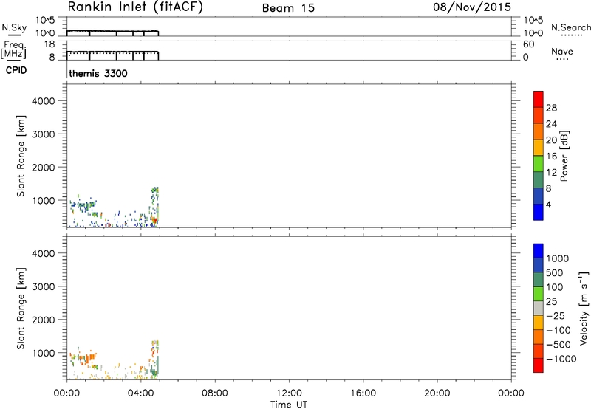Click the yellow 16-20 dB swatch in Power colorbar
The height and width of the screenshot is (409, 591).
[x=539, y=147]
